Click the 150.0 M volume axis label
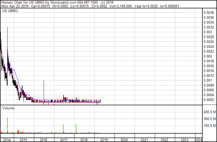 (x=209, y=126)
